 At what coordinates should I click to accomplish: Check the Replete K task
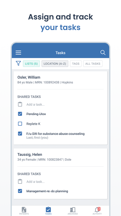tap(20, 124)
